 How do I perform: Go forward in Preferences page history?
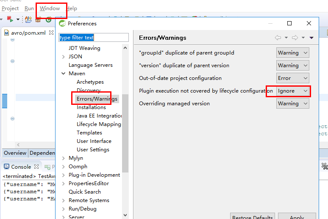tap(295, 38)
